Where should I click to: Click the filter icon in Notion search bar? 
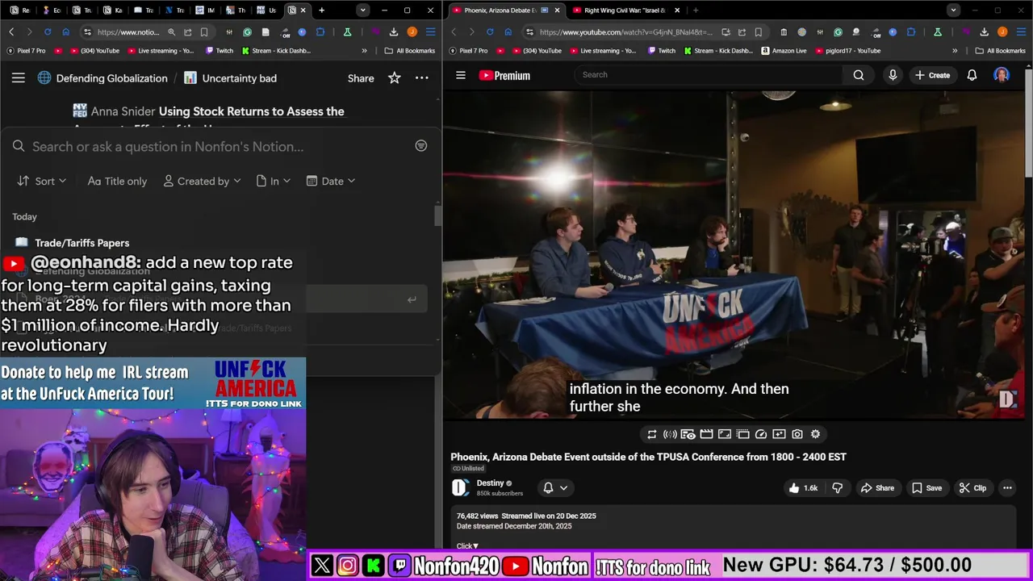[420, 146]
